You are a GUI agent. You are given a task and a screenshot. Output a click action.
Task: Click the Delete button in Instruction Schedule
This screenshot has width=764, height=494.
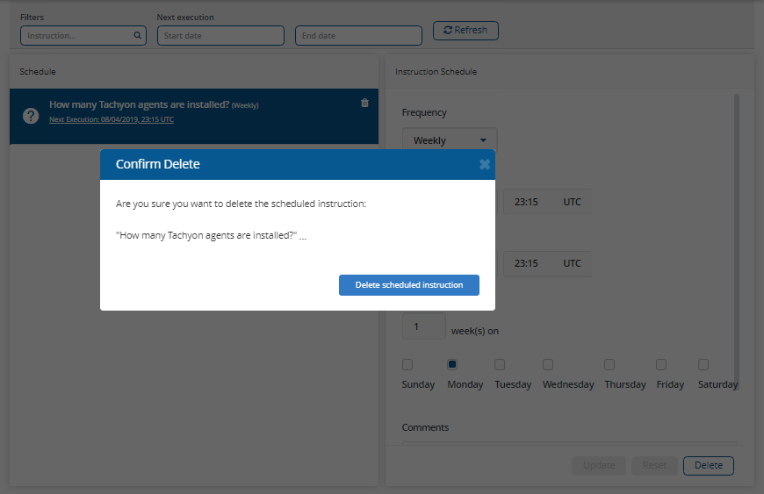[708, 466]
